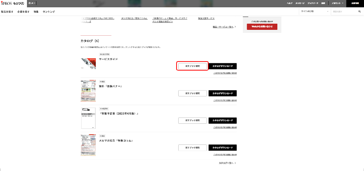Click 製品・サービス一覧へ link
The height and width of the screenshot is (171, 364).
(x=224, y=27)
